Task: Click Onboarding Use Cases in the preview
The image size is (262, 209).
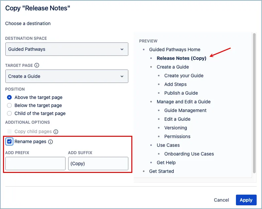Action: pos(189,154)
